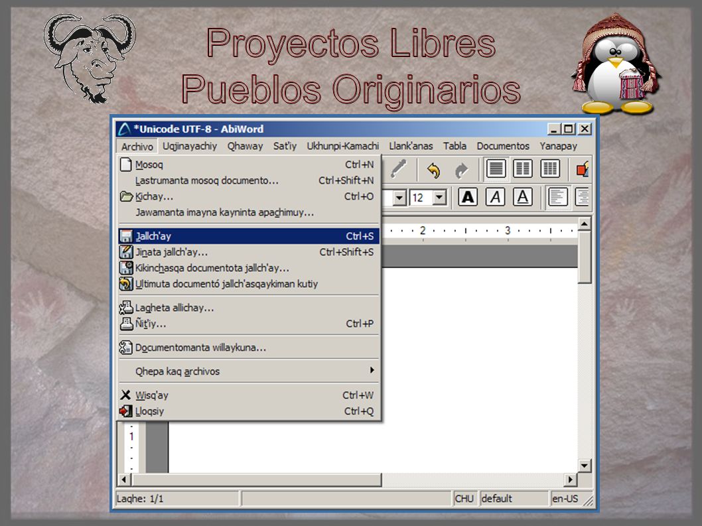702x526 pixels.
Task: Click the Mosoq new document icon
Action: pos(126,164)
